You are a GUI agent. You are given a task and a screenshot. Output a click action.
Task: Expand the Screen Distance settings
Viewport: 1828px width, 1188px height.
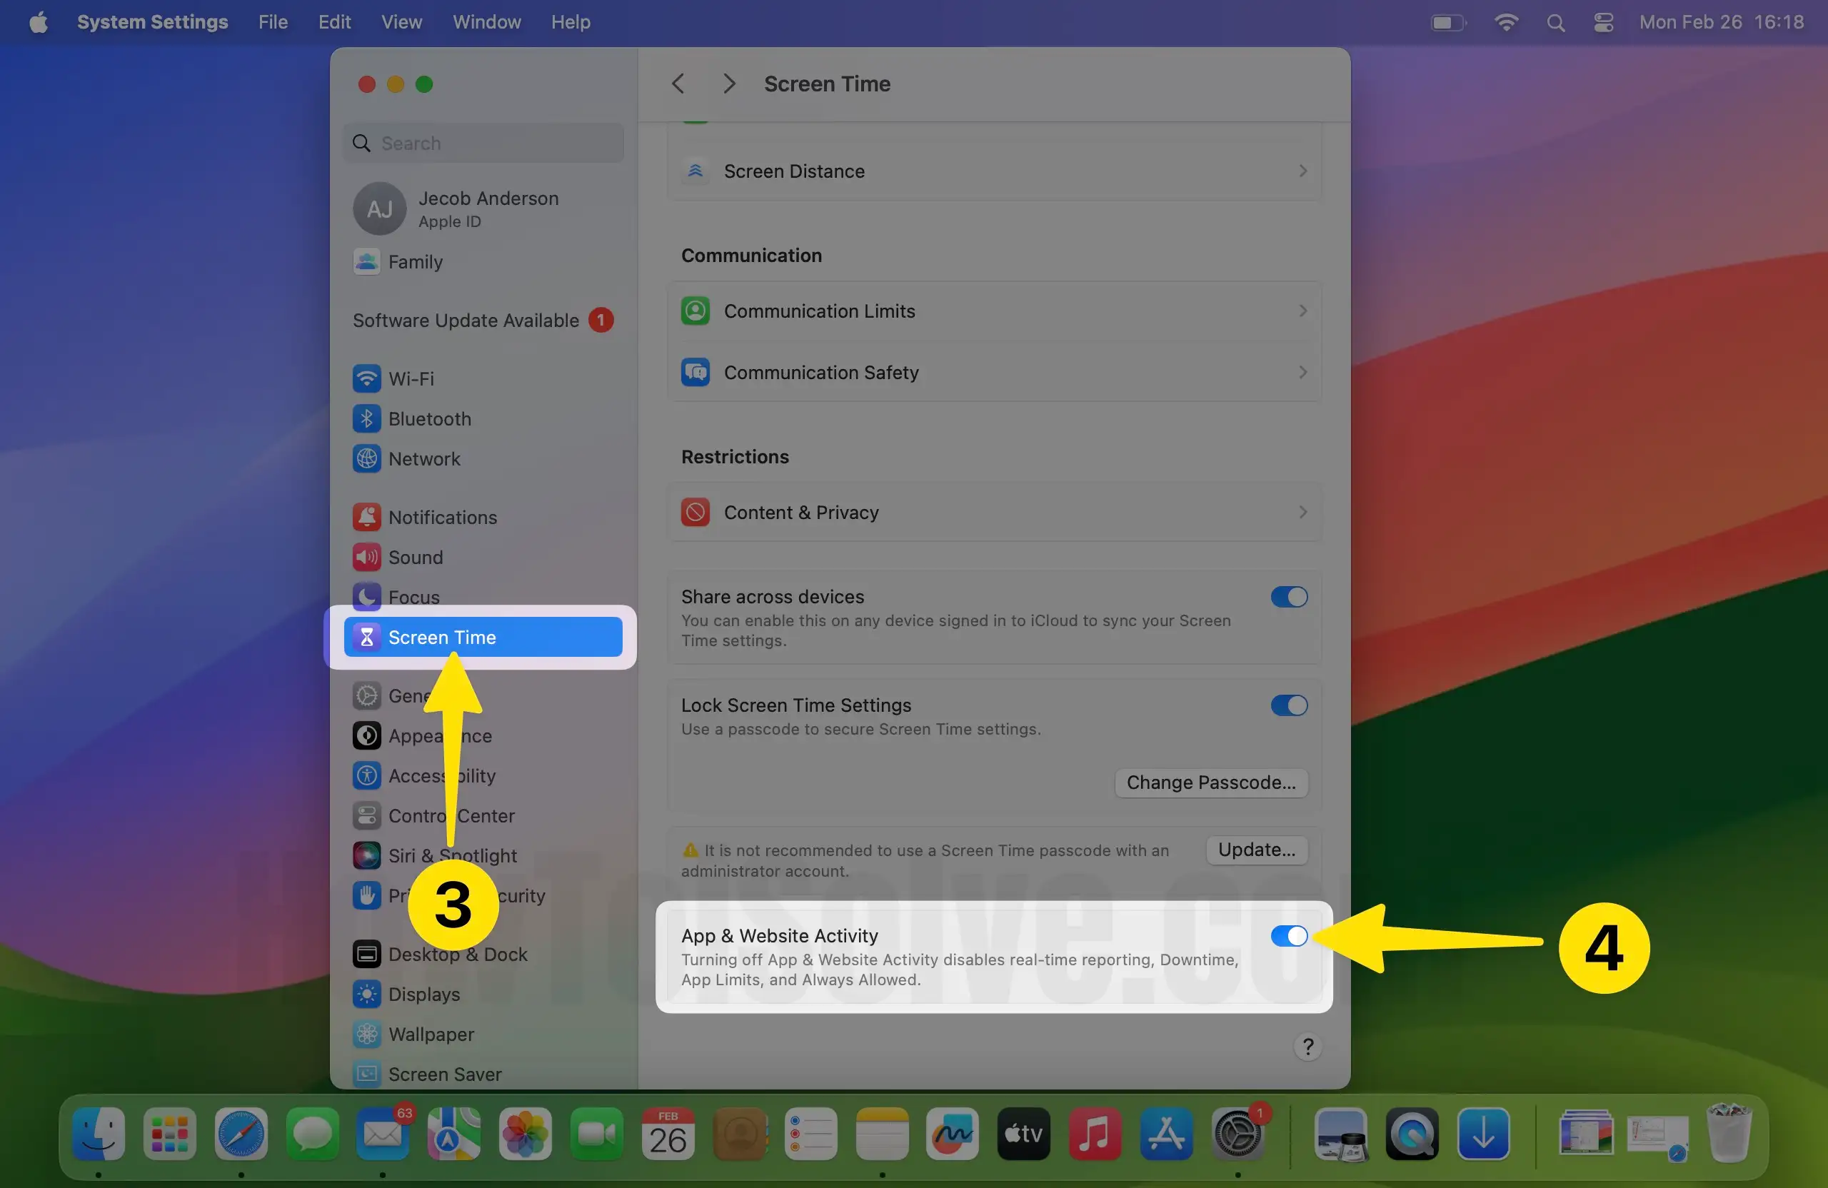click(1302, 171)
